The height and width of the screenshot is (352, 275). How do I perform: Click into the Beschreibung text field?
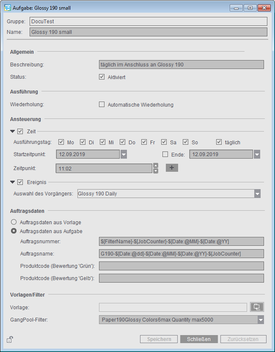[181, 64]
